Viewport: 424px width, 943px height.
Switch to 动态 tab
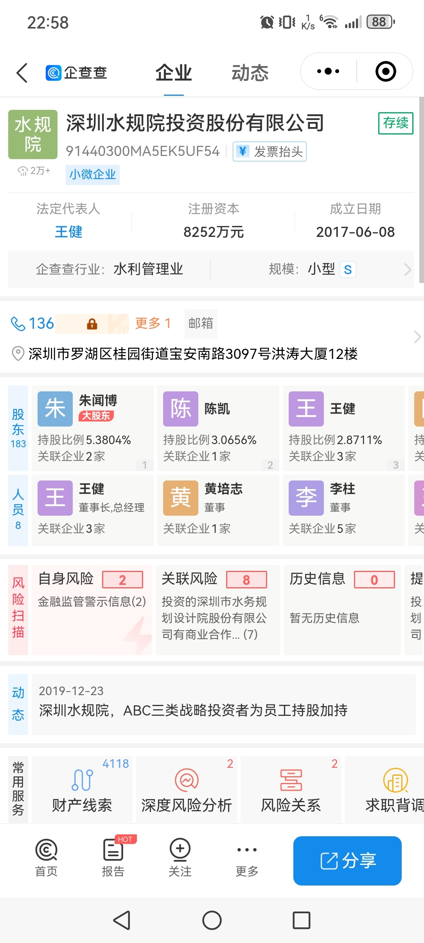pyautogui.click(x=250, y=73)
